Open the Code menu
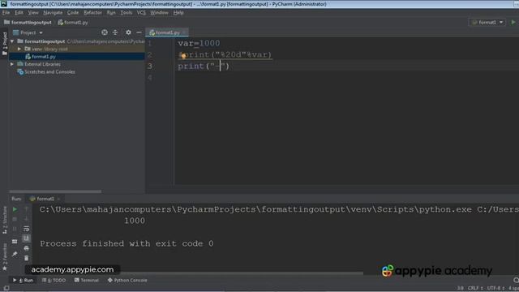 [x=73, y=13]
